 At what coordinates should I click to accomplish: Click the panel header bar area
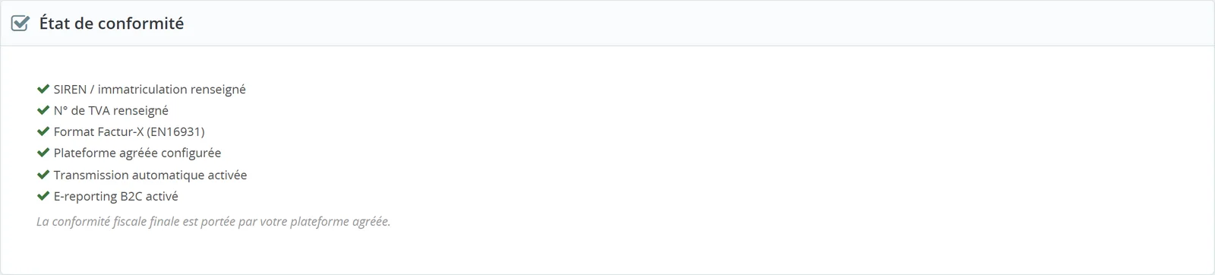tap(607, 24)
